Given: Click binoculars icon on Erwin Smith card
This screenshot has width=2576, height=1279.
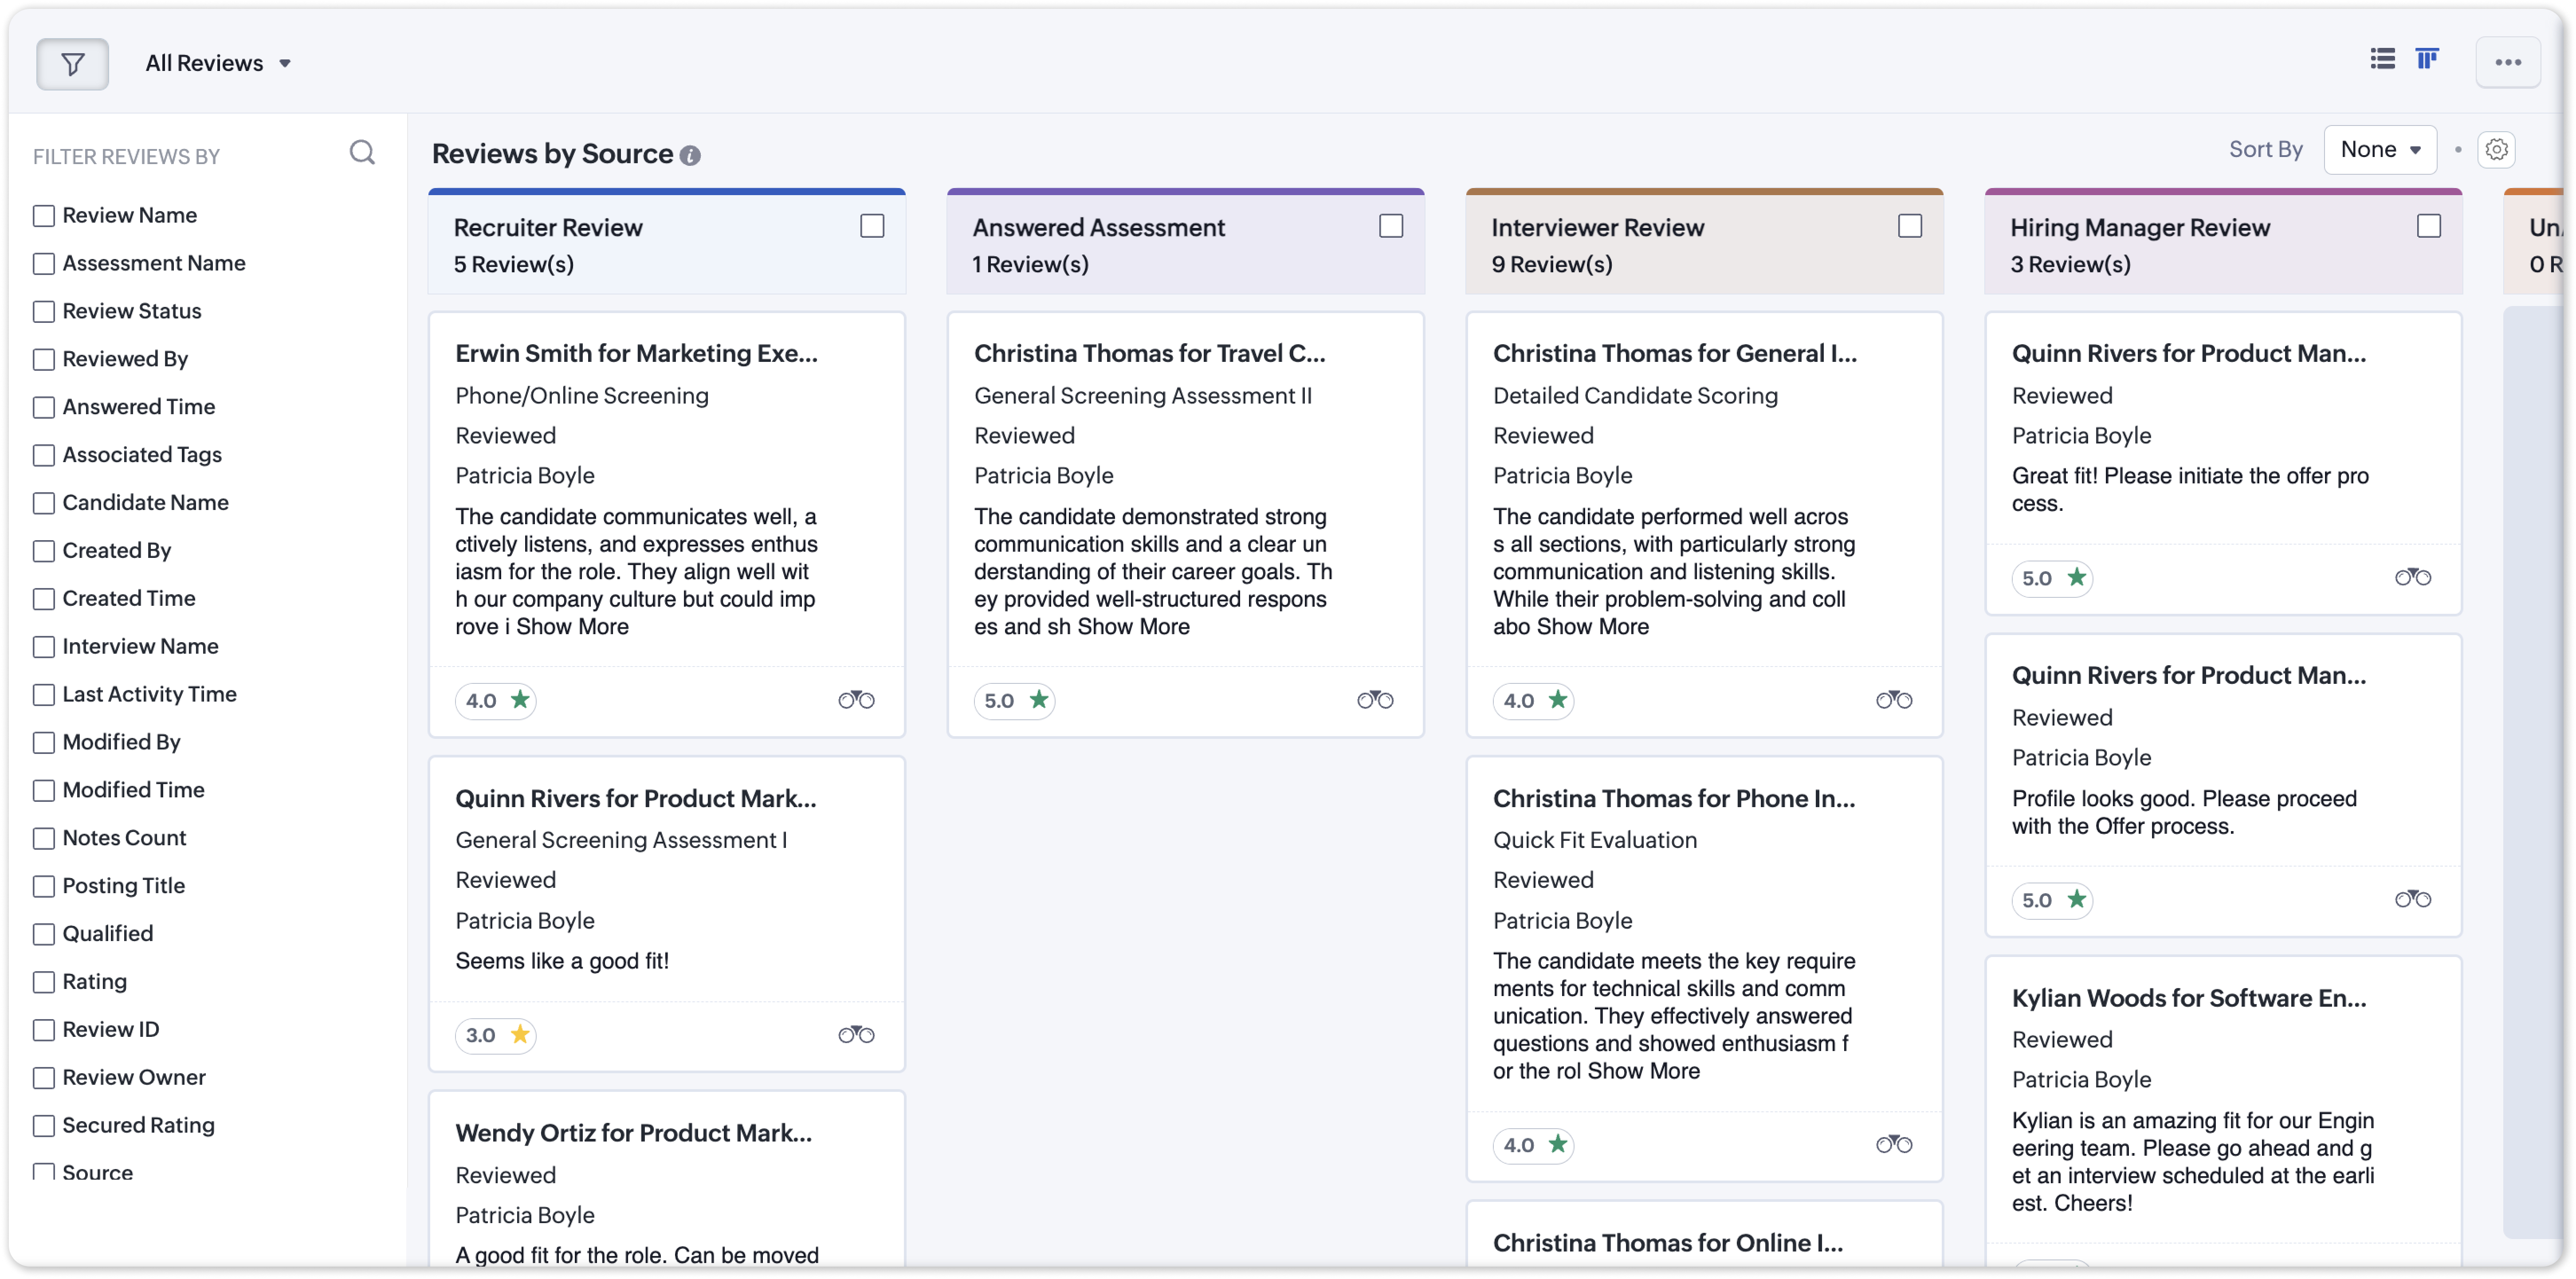Looking at the screenshot, I should pyautogui.click(x=856, y=700).
